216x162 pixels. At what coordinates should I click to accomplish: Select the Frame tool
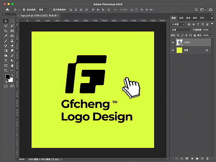point(12,31)
